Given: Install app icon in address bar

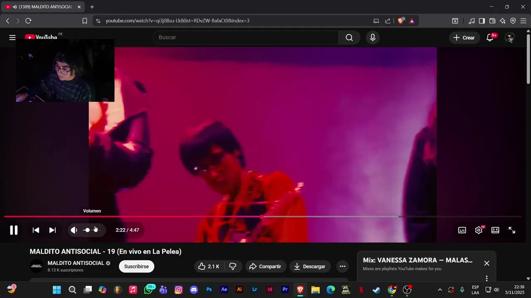Looking at the screenshot, I should [x=376, y=21].
